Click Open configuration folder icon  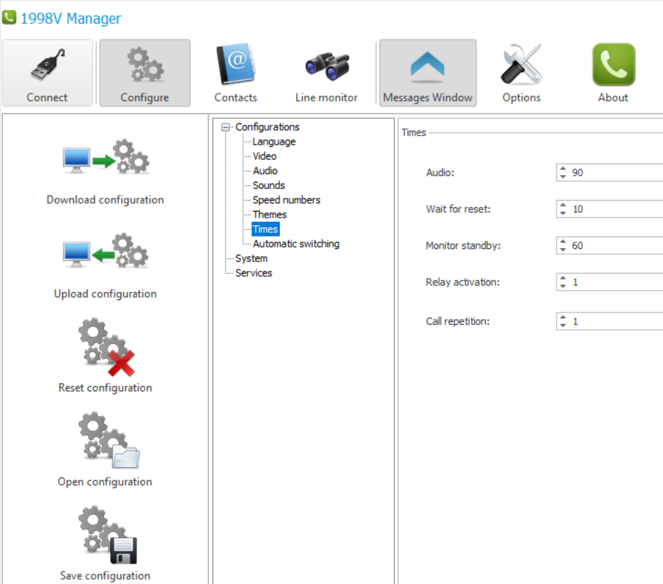click(x=105, y=441)
